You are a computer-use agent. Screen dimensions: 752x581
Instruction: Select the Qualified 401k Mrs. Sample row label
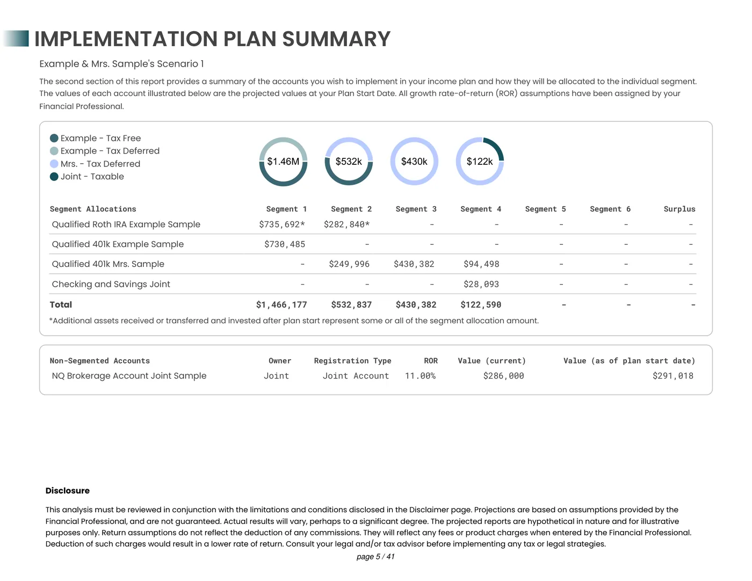point(108,264)
